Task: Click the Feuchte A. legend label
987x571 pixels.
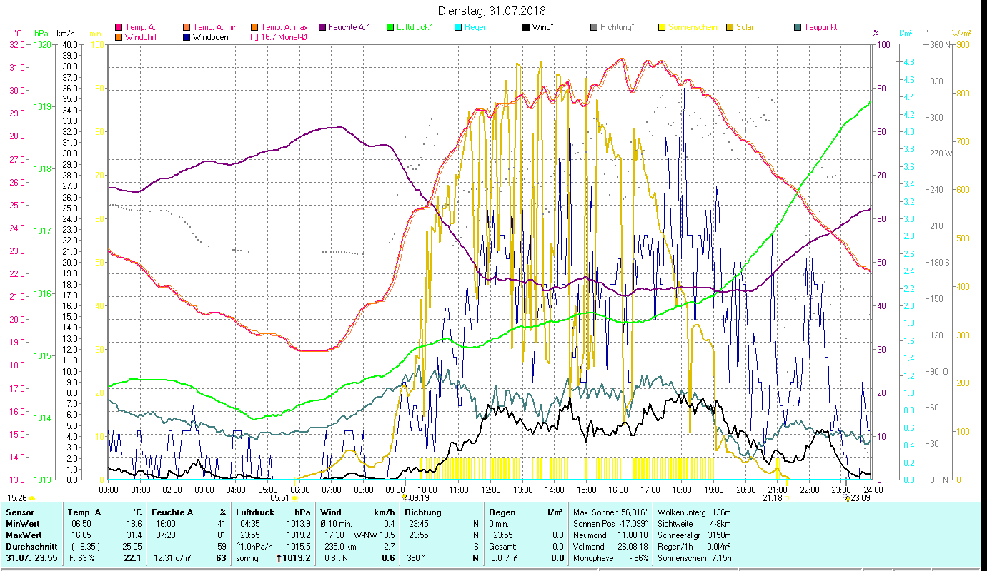Action: [348, 28]
